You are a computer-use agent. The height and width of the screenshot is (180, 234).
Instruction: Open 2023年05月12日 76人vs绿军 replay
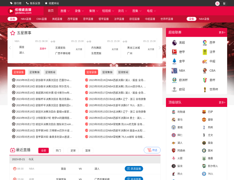(x=117, y=137)
